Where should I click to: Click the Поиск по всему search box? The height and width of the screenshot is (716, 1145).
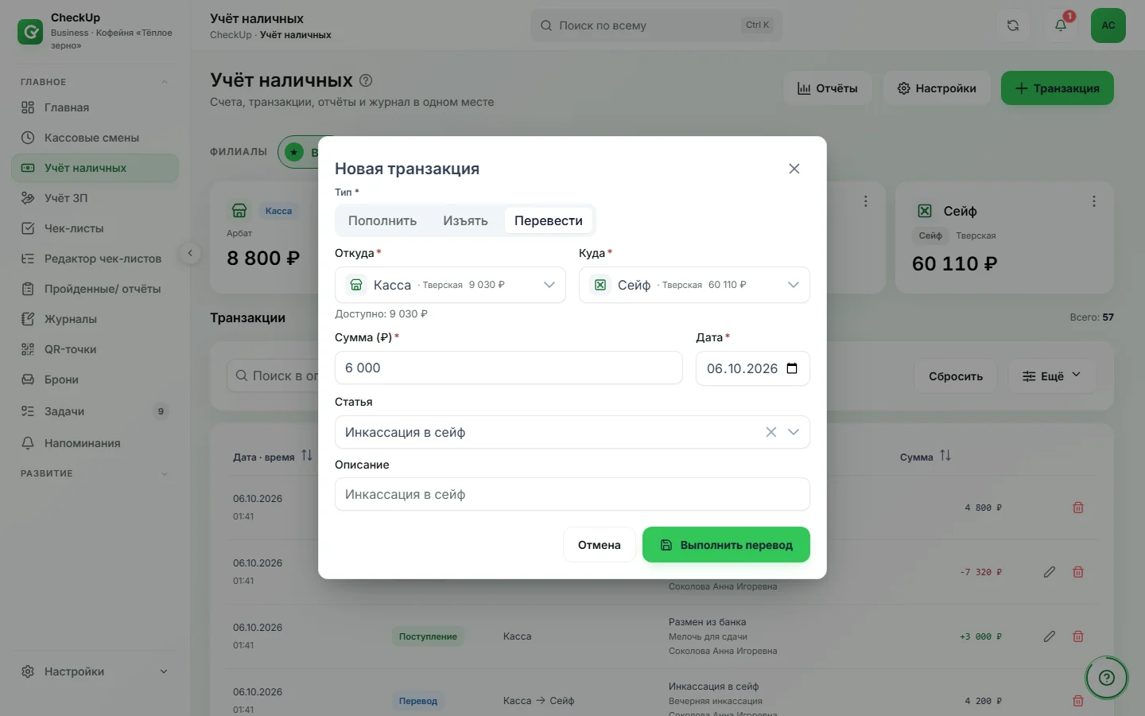[x=657, y=25]
